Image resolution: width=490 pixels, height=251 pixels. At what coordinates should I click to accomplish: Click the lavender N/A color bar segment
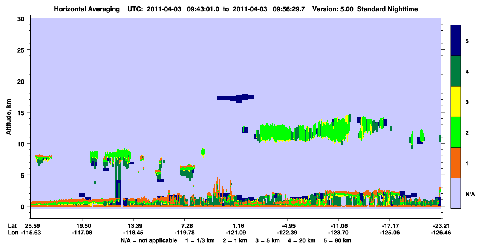tap(456, 193)
